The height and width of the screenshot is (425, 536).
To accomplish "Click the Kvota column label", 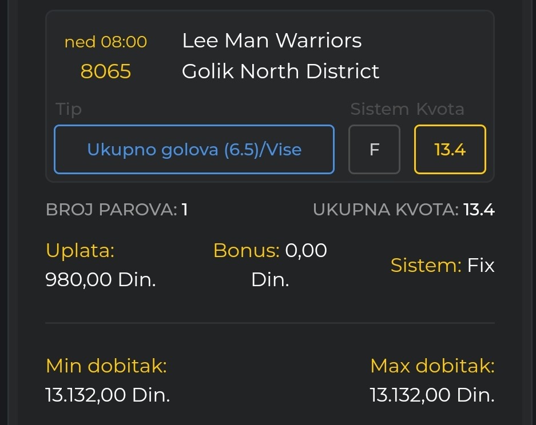I will (x=440, y=109).
